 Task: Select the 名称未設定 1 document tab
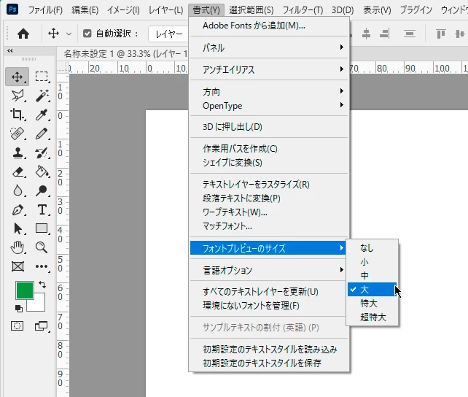pyautogui.click(x=125, y=54)
